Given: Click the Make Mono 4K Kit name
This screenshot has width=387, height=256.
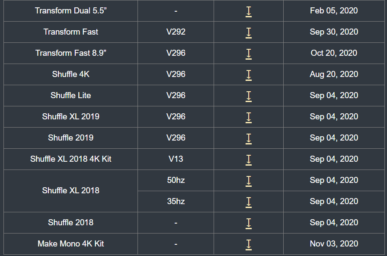Looking at the screenshot, I should coord(70,243).
